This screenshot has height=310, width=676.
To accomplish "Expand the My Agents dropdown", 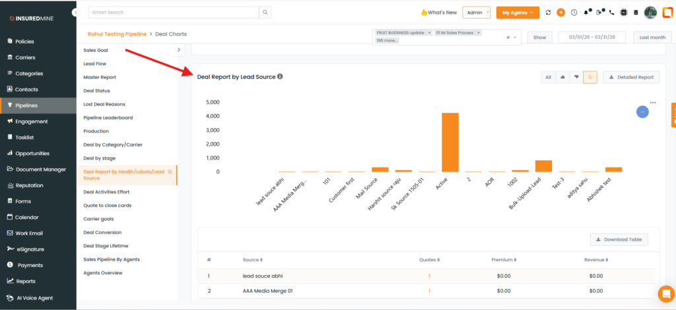I will (x=517, y=13).
